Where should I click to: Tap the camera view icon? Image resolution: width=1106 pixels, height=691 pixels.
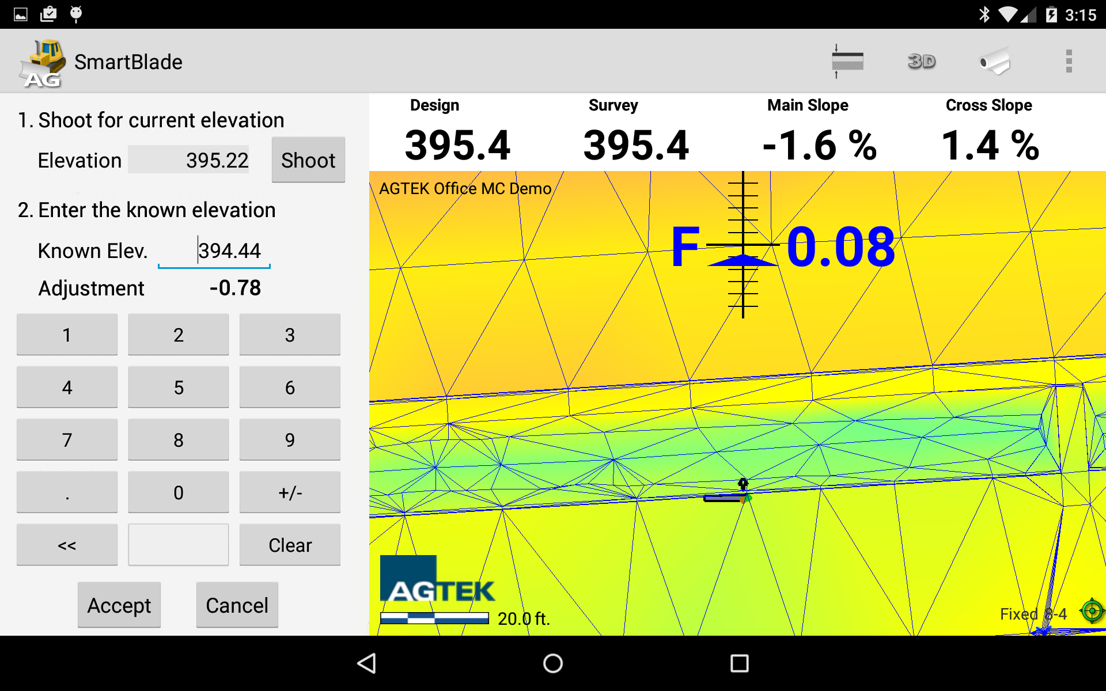(x=995, y=62)
